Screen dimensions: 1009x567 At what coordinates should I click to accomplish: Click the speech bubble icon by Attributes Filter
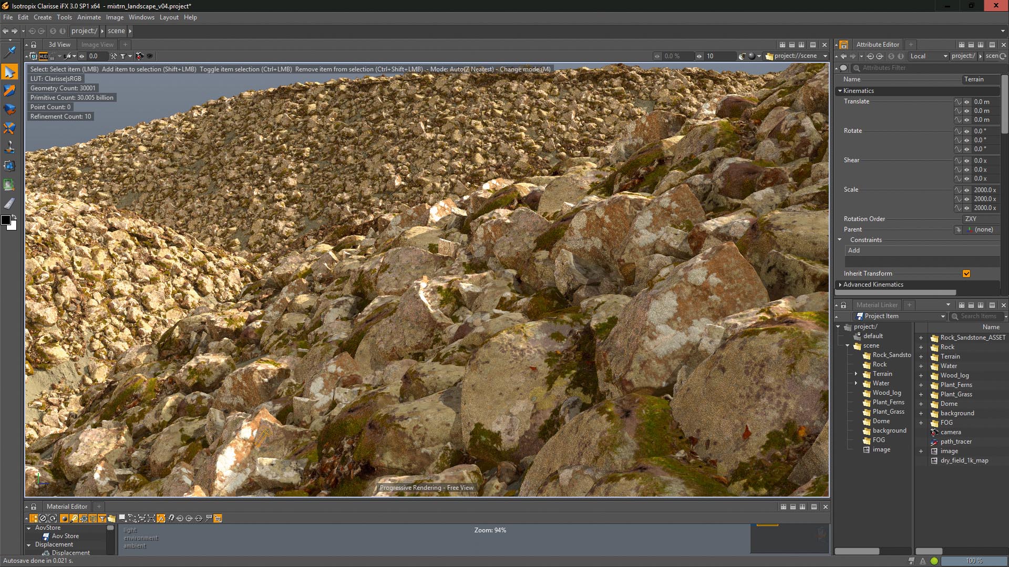coord(843,68)
